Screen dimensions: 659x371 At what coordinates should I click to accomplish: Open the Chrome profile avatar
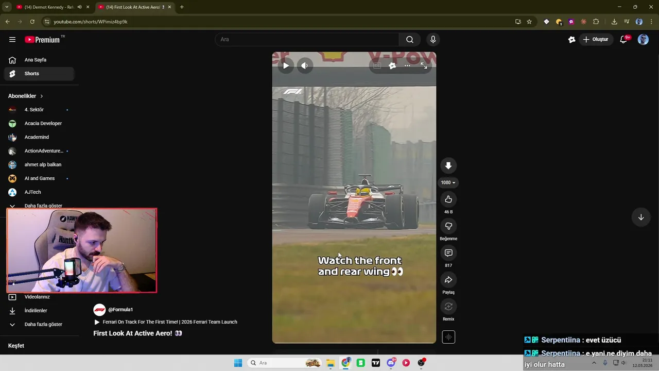click(x=639, y=22)
